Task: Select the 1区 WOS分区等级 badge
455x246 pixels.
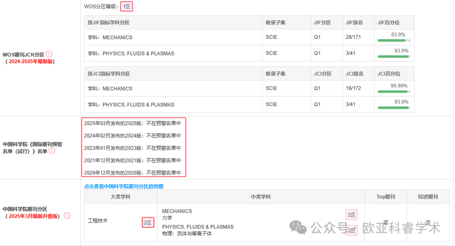Action: 126,6
